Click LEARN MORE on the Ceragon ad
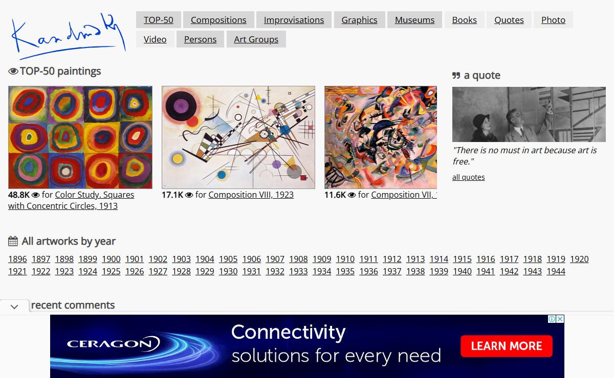Viewport: 614px width, 378px height. [507, 346]
